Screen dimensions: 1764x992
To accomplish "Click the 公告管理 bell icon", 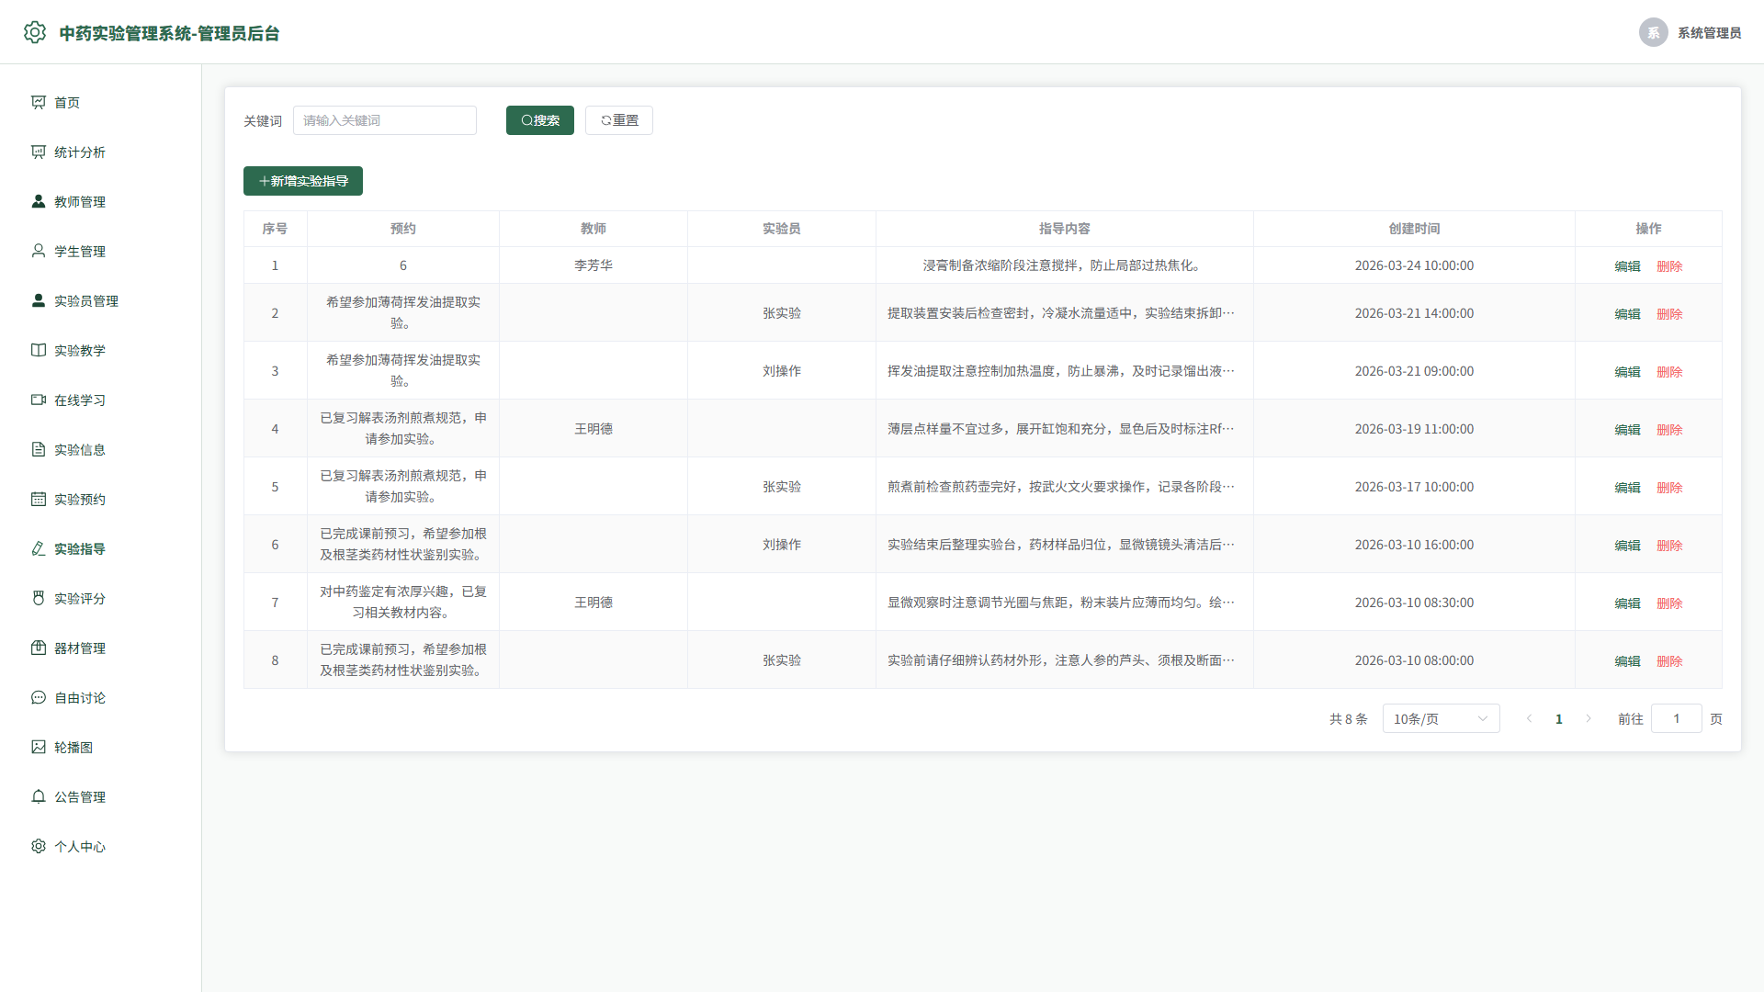I will click(39, 796).
